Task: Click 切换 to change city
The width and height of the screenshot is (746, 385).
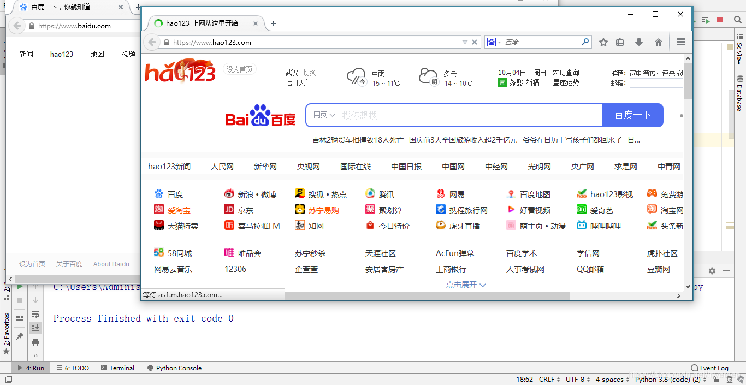Action: click(x=310, y=73)
